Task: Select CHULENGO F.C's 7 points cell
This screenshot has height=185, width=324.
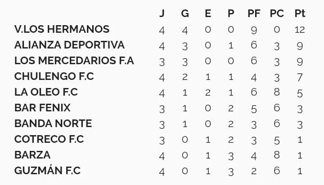Action: [x=300, y=77]
